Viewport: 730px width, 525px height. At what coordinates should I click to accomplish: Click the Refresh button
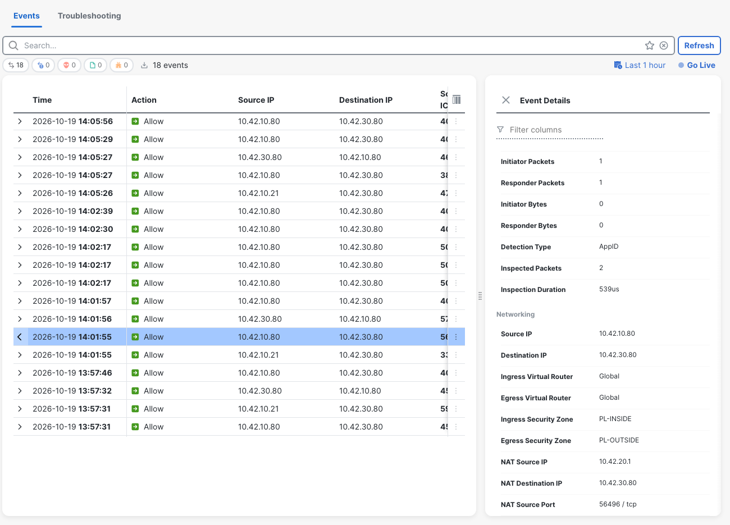point(699,45)
